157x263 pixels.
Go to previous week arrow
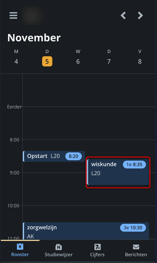coord(123,15)
